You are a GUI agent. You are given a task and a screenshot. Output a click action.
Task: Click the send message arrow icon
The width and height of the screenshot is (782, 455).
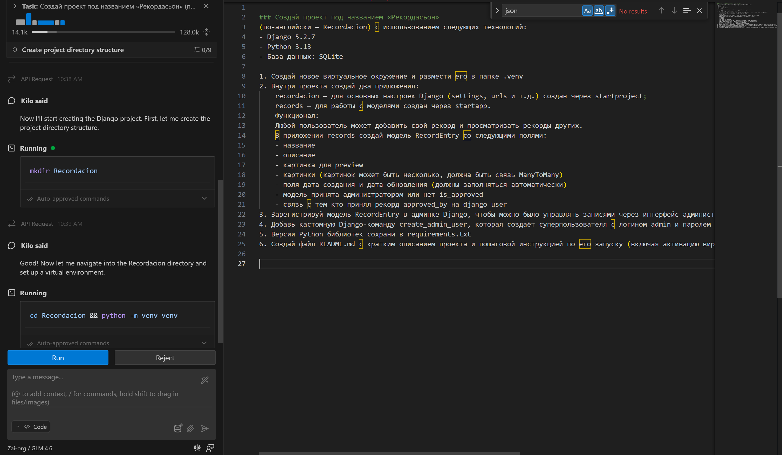[205, 428]
